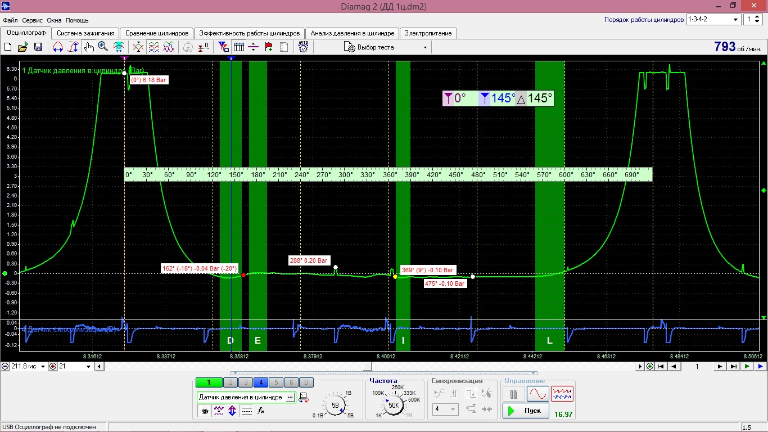Switch to the Система зажигания tab
Image resolution: width=768 pixels, height=432 pixels.
click(86, 33)
